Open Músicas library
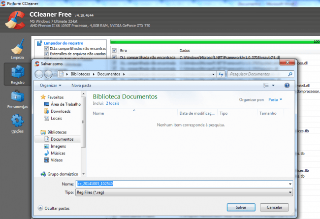The width and height of the screenshot is (320, 219). (x=55, y=153)
